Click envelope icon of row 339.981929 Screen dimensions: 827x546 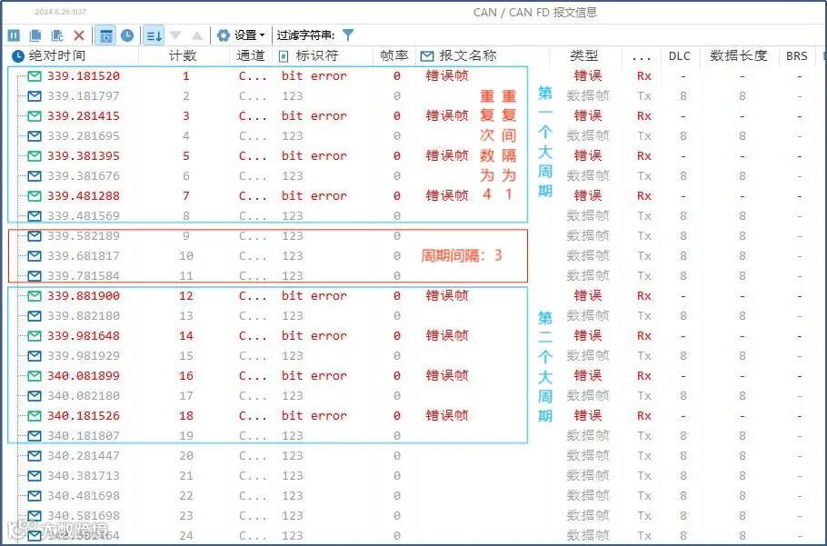tap(35, 356)
